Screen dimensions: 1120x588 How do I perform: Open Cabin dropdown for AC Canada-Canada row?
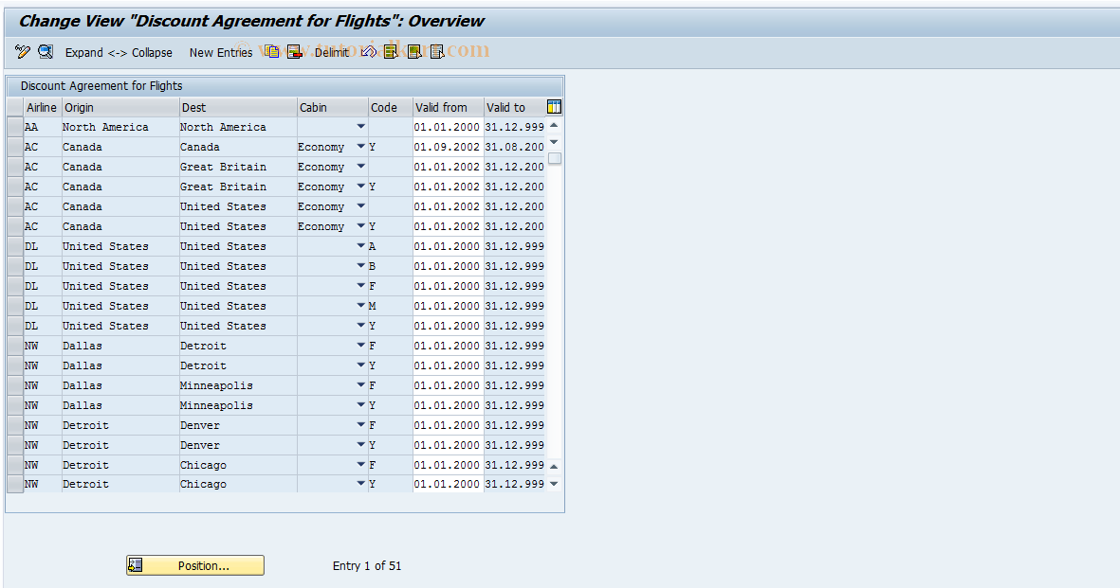click(360, 147)
